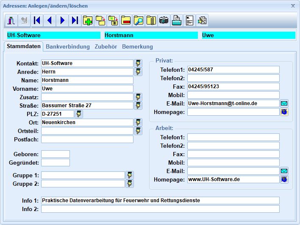300x225 pixels.
Task: Click the empty Arbeit E-Mail field
Action: point(233,171)
